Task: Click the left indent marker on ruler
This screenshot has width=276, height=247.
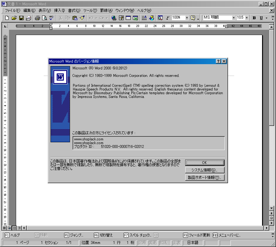Action: (51, 27)
